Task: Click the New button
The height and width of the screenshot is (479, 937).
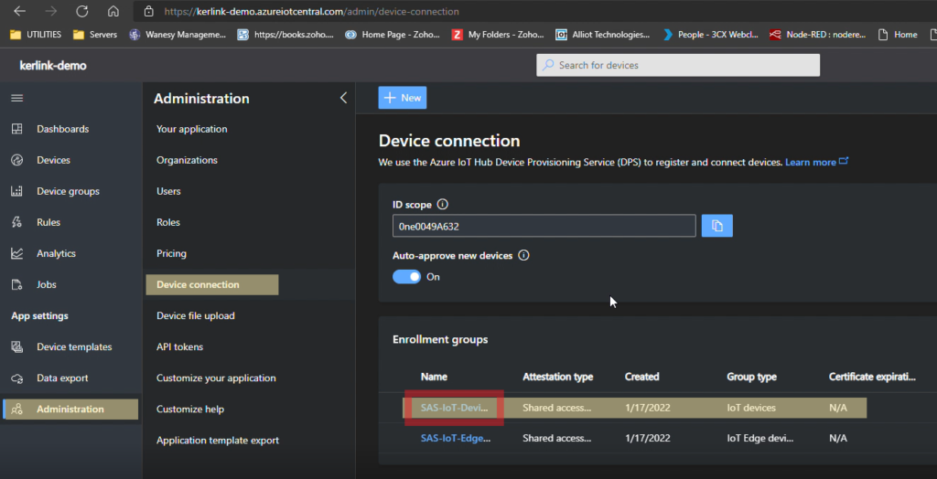Action: (x=402, y=98)
